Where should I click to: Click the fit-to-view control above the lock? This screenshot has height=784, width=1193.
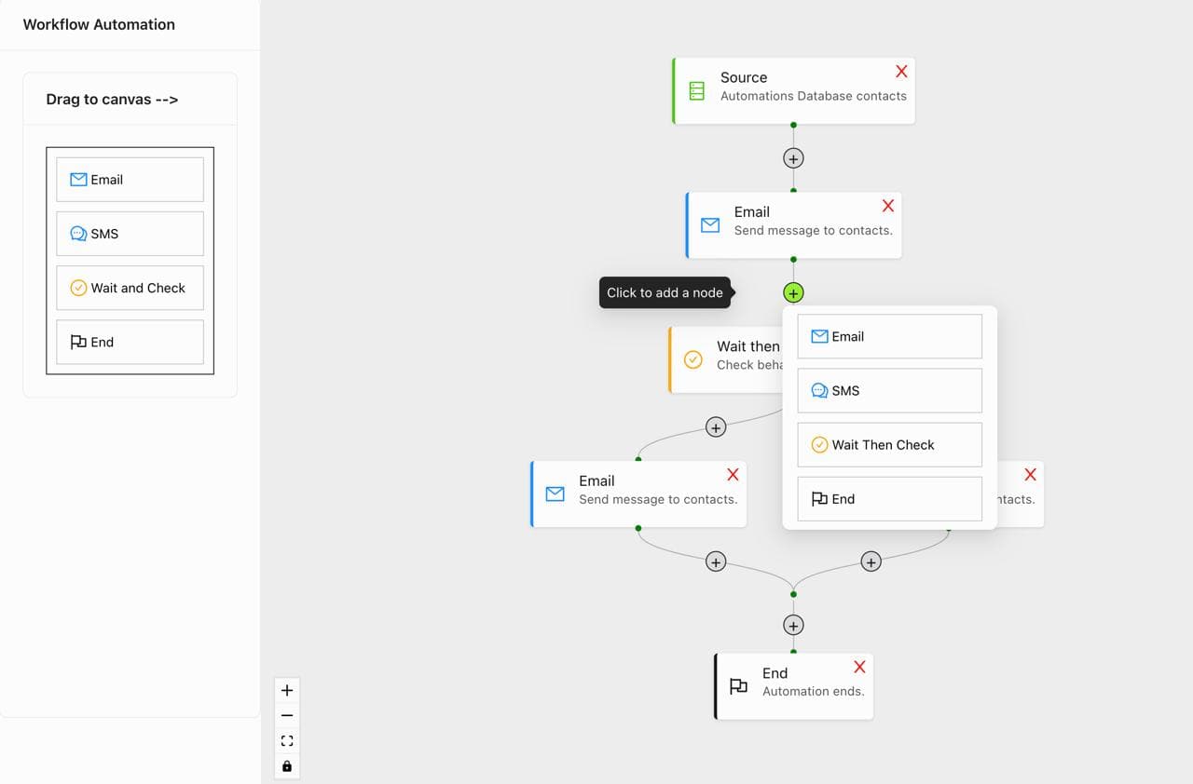tap(286, 740)
